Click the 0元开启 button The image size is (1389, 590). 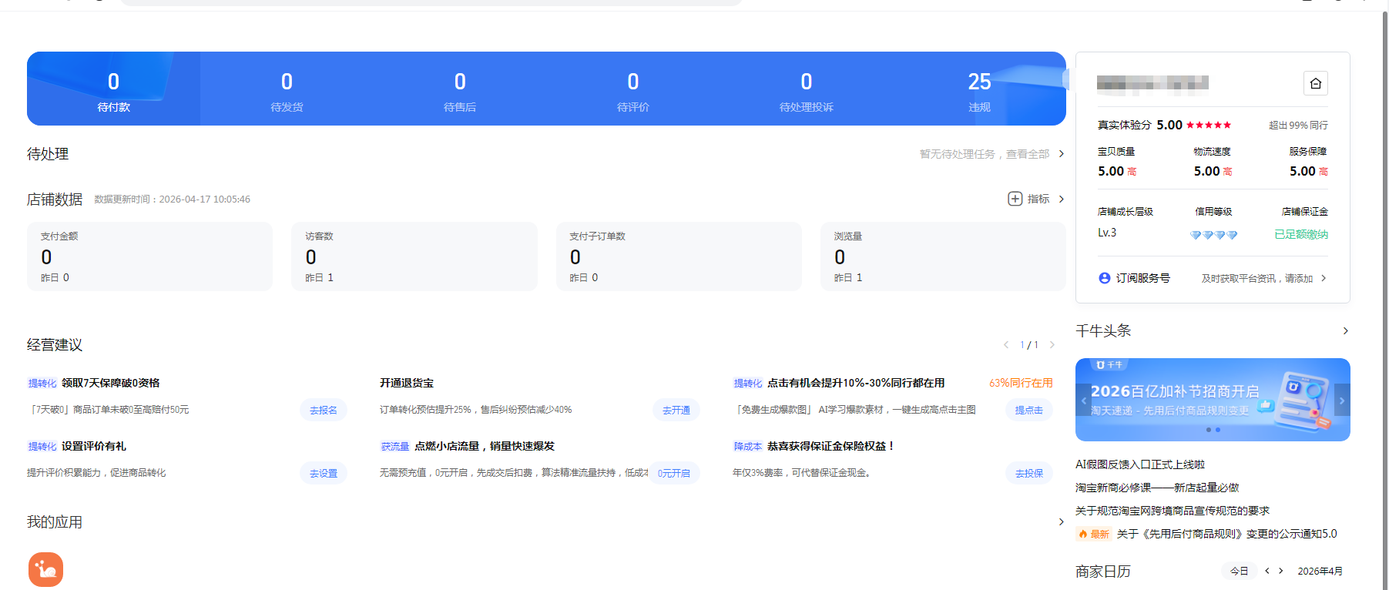pos(674,473)
